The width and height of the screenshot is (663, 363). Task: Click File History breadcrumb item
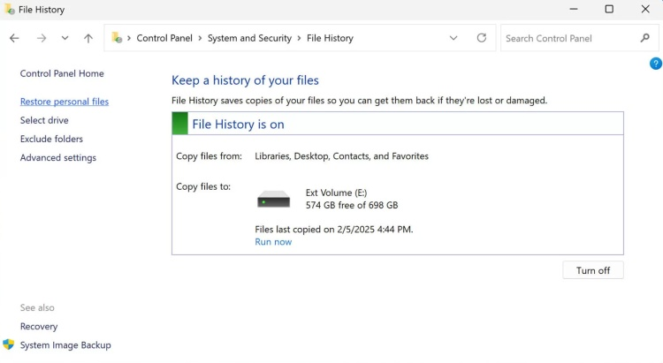pos(330,38)
